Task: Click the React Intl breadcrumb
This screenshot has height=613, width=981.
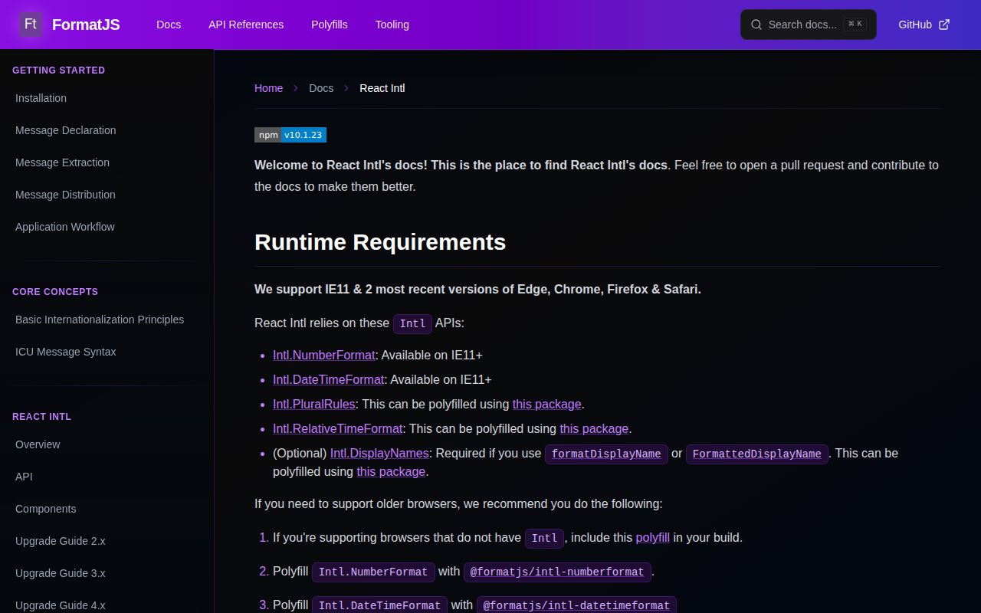Action: click(x=382, y=88)
